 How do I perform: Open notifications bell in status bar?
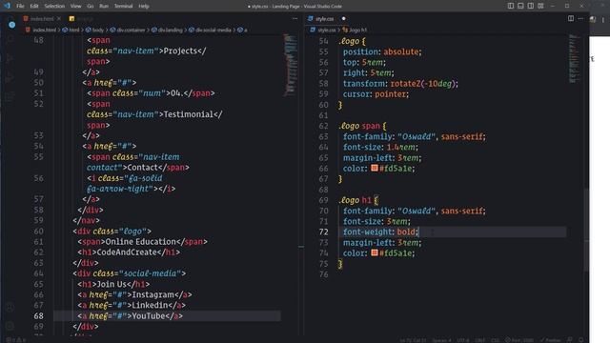point(580,340)
